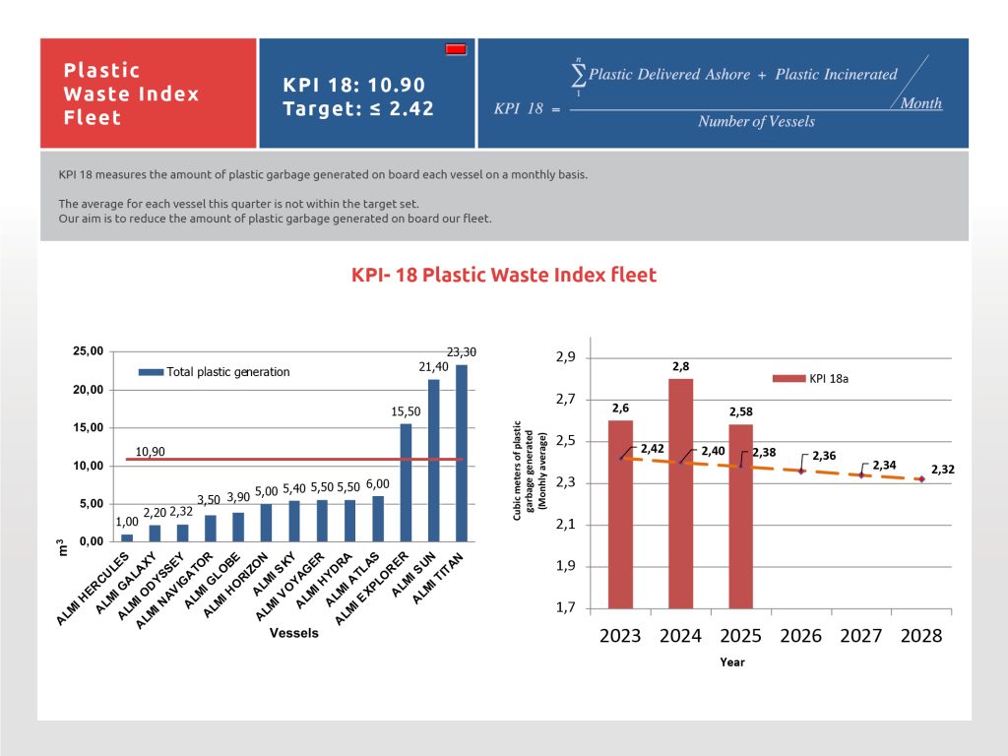Click the 2025 bar labeled 2,58
1008x756 pixels.
[740, 515]
